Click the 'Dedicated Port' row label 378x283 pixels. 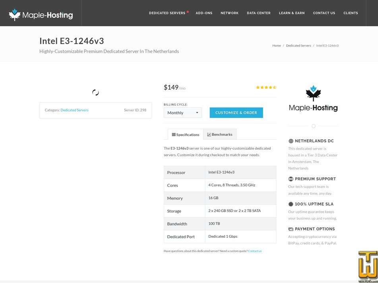tap(181, 237)
